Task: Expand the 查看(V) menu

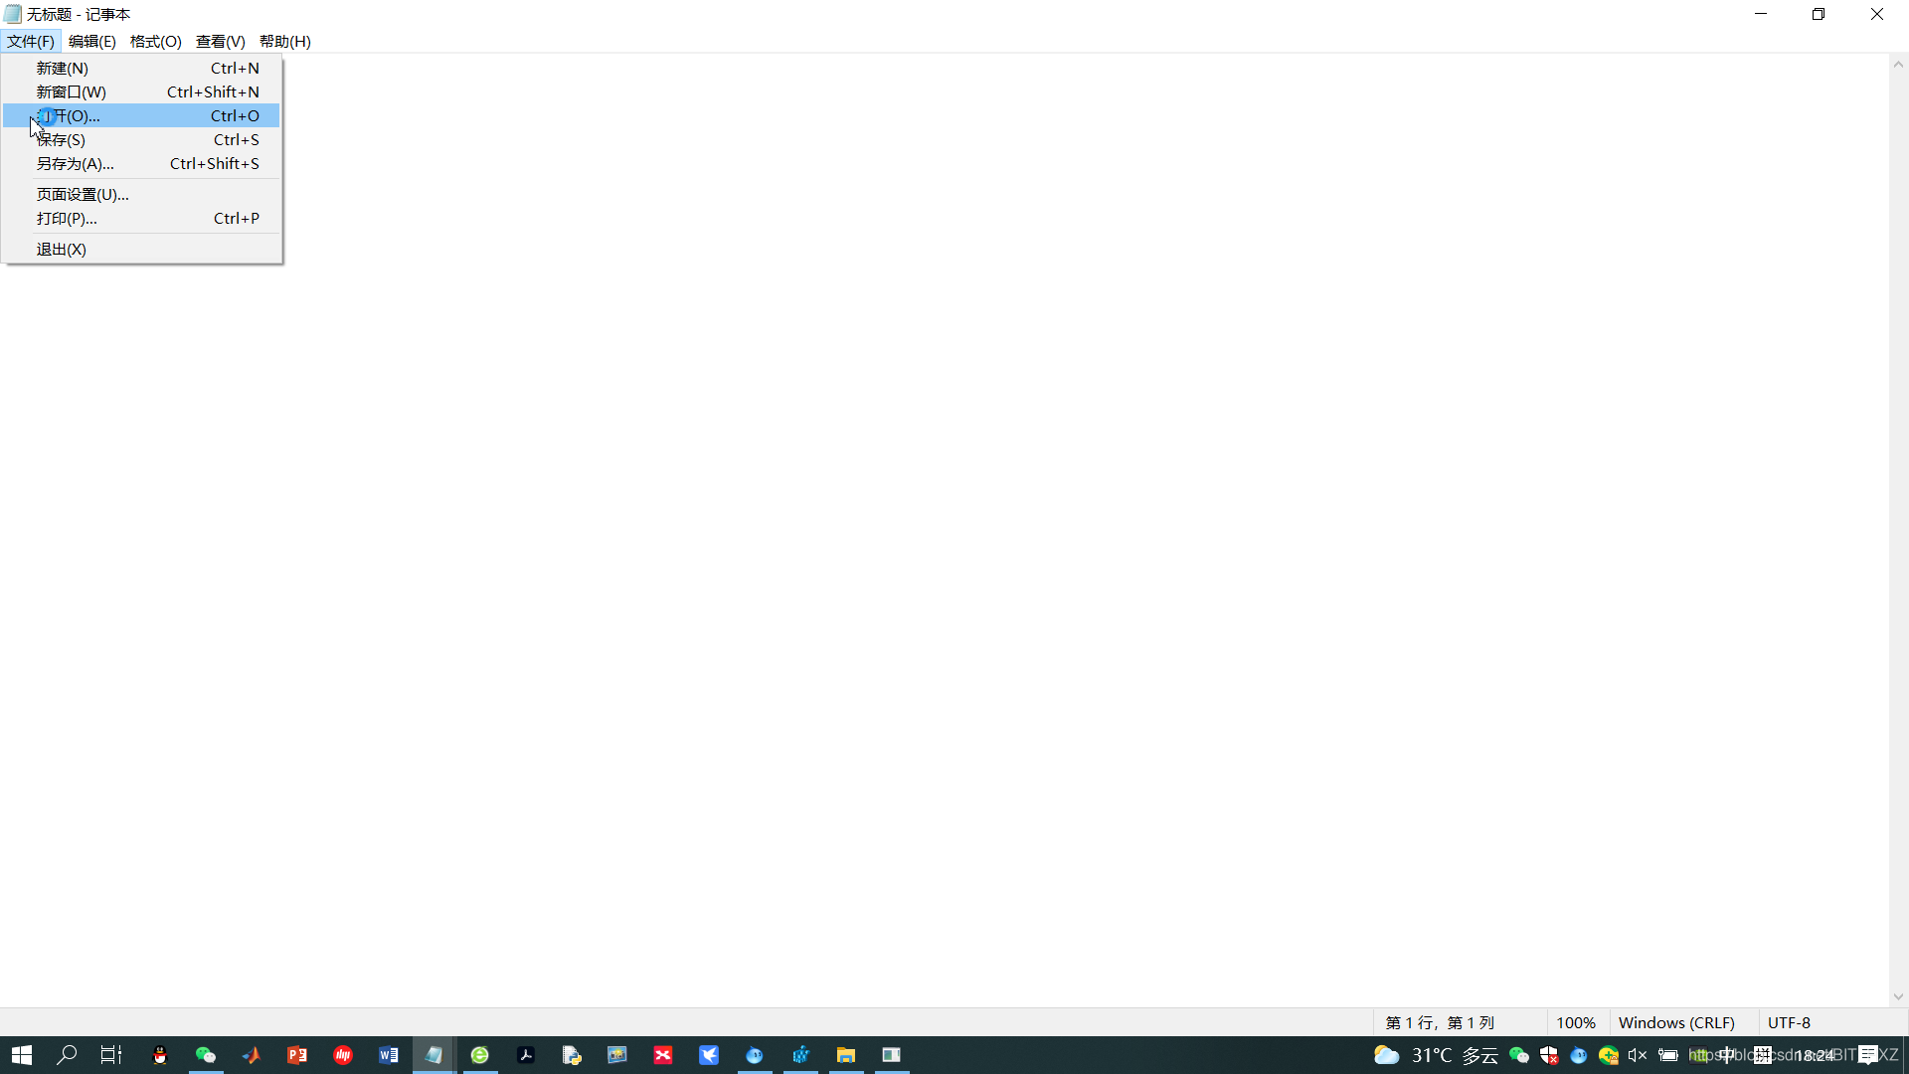Action: click(x=220, y=41)
